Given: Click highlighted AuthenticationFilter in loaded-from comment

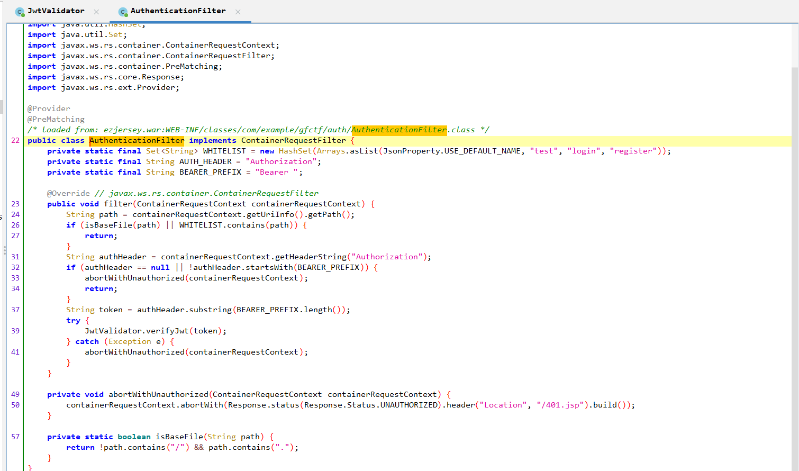Looking at the screenshot, I should [399, 130].
